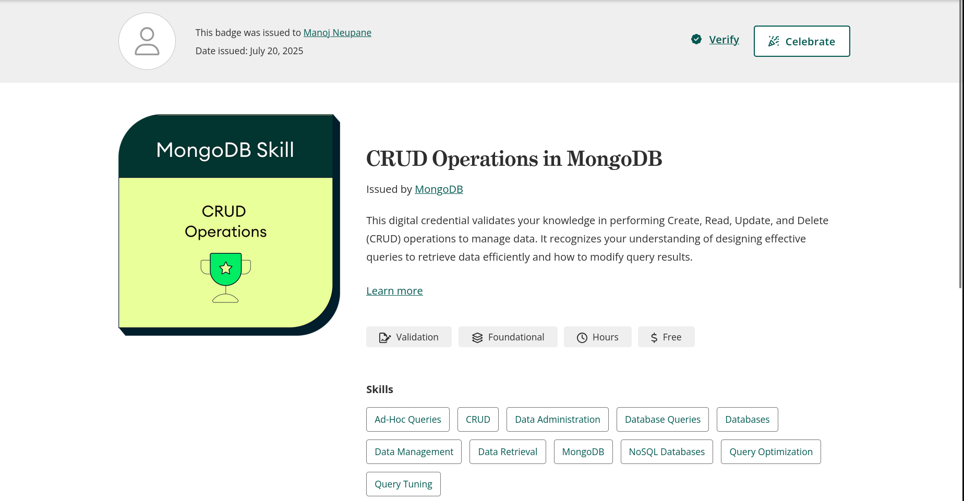
Task: Click the NoSQL Databases skill tag
Action: point(667,451)
